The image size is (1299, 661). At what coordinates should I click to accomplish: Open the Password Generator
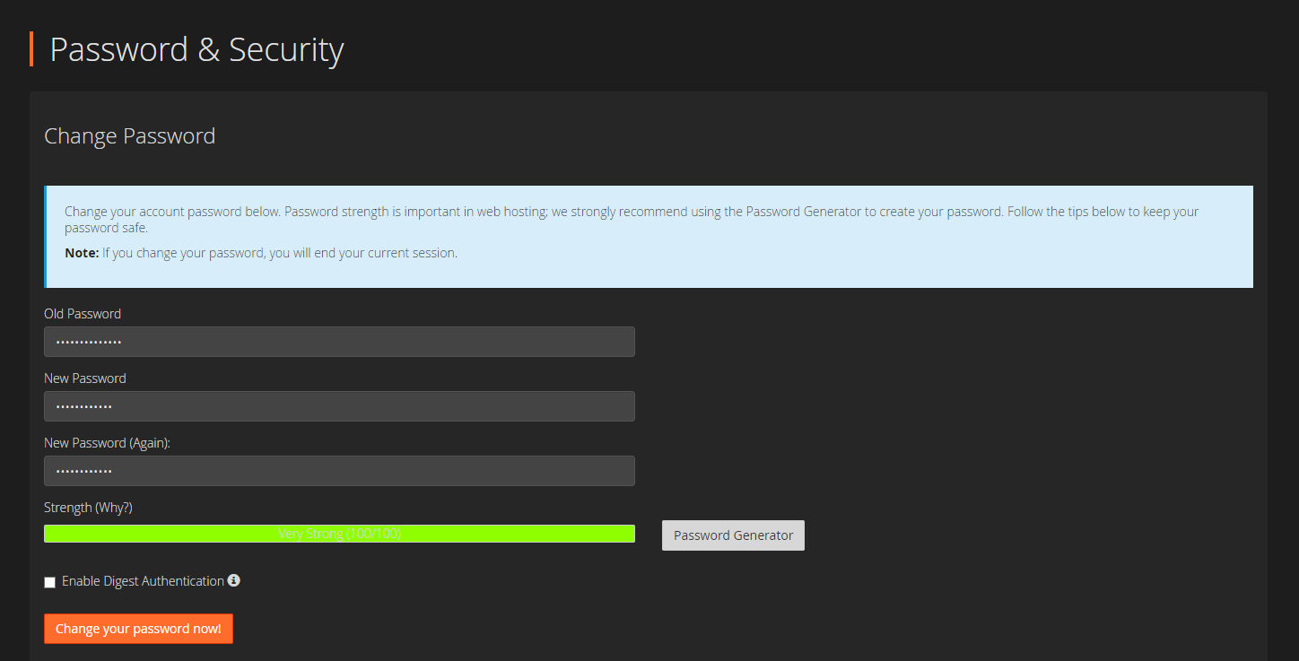732,535
